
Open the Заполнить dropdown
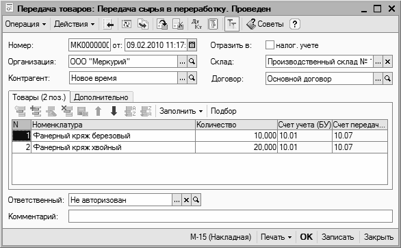coord(181,111)
